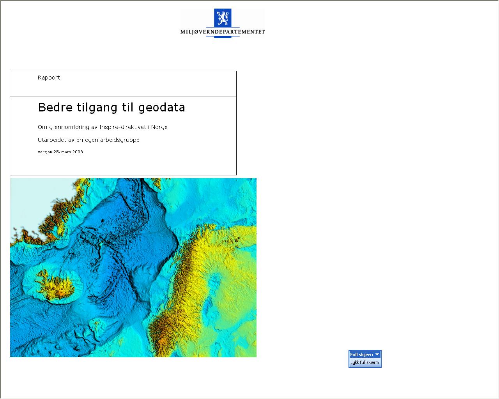This screenshot has height=399, width=499.
Task: Click the bathymetric map of Norway image
Action: tap(133, 268)
